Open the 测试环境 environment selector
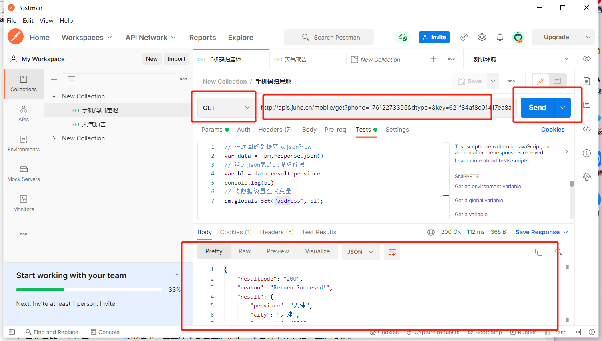This screenshot has width=602, height=341. (521, 59)
